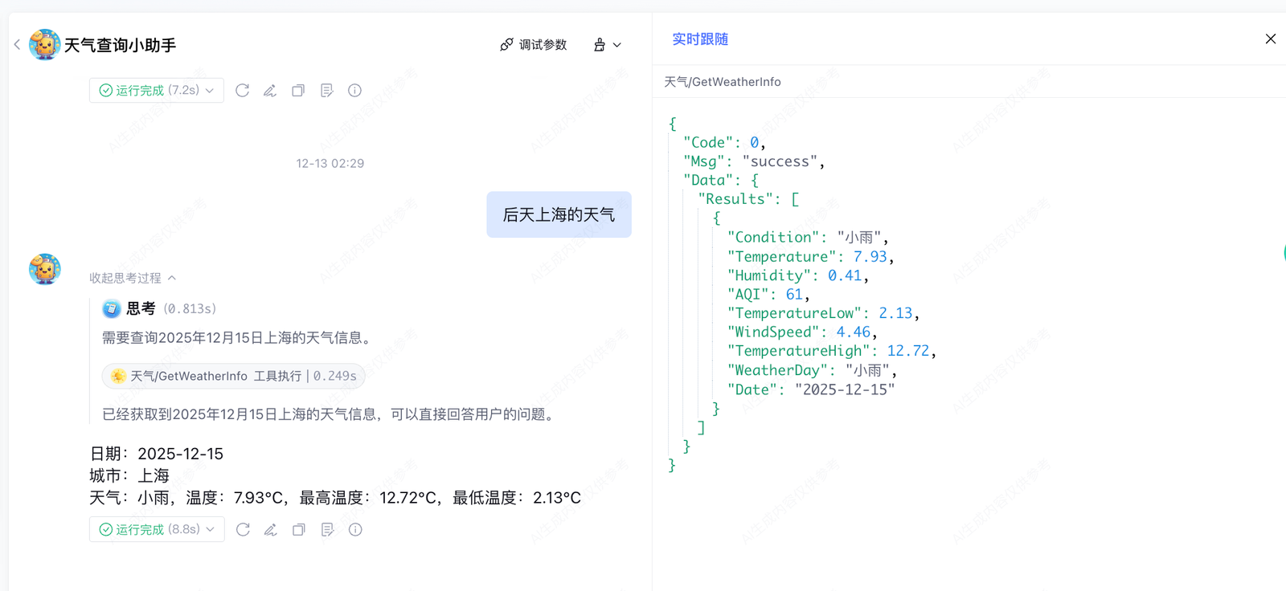Open the 调试参数 debug settings
This screenshot has width=1286, height=591.
click(x=534, y=45)
